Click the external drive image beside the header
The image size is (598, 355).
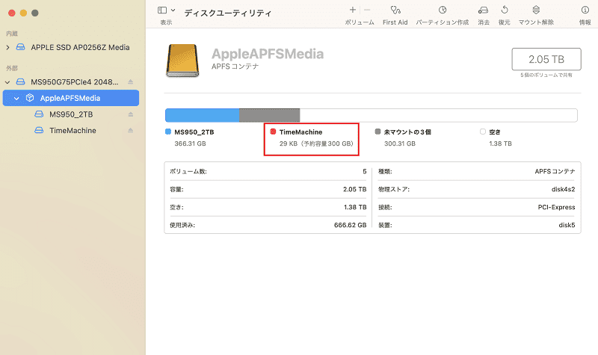[x=182, y=61]
